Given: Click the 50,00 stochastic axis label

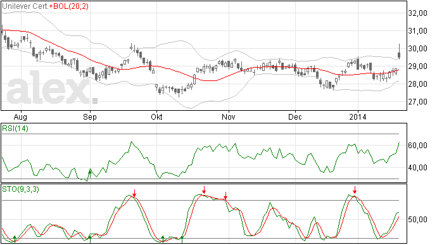Looking at the screenshot, I should coord(417,220).
